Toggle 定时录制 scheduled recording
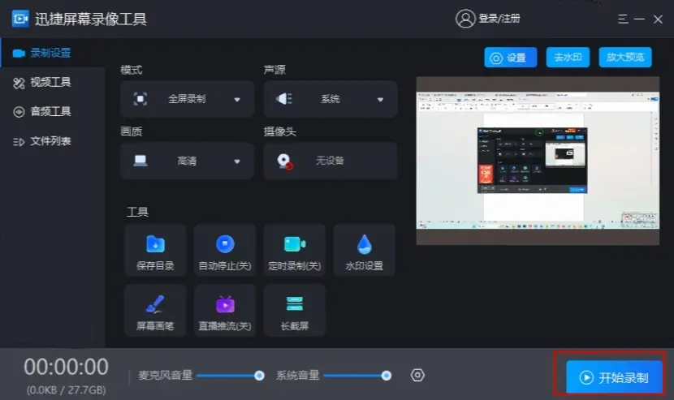Screen dimensions: 674x400 tap(294, 251)
